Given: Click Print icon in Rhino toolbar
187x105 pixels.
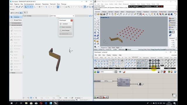Looking at the screenshot, I should tap(104, 14).
